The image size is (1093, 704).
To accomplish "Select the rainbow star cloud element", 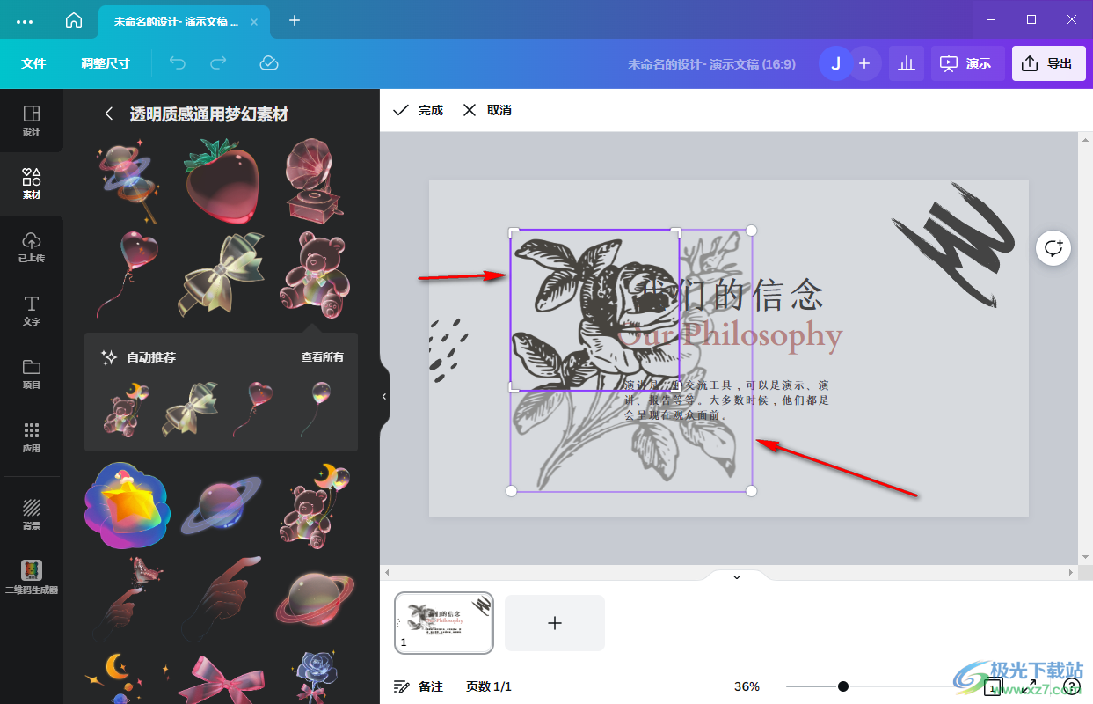I will point(127,505).
